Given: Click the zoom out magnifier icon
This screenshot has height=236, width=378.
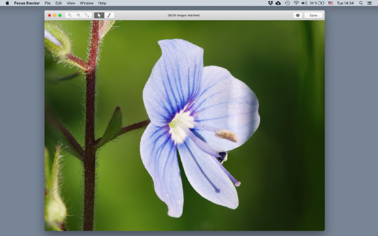Looking at the screenshot, I should point(70,15).
